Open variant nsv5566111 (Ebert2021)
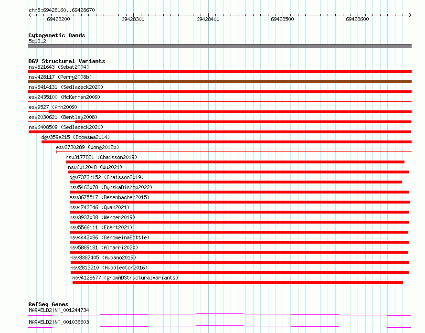425x333 pixels. (x=101, y=227)
